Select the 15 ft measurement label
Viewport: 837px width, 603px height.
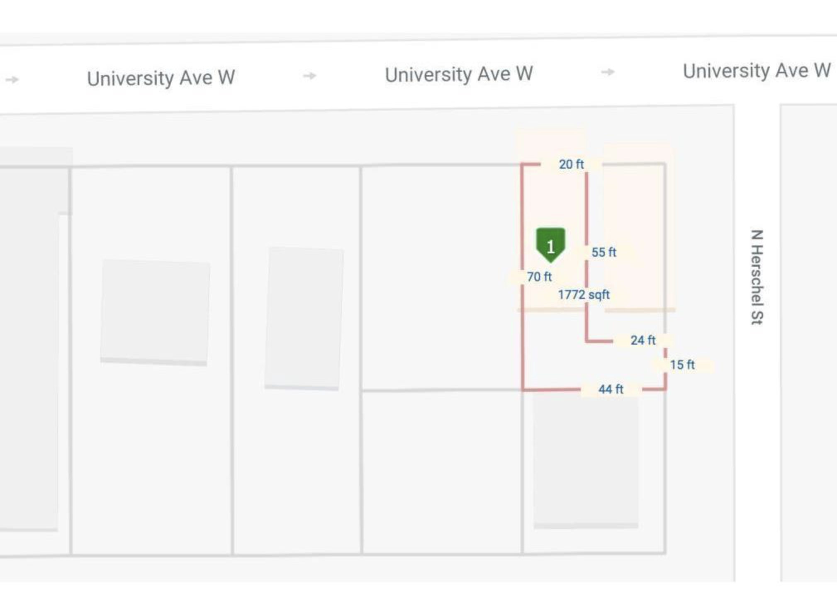[682, 365]
